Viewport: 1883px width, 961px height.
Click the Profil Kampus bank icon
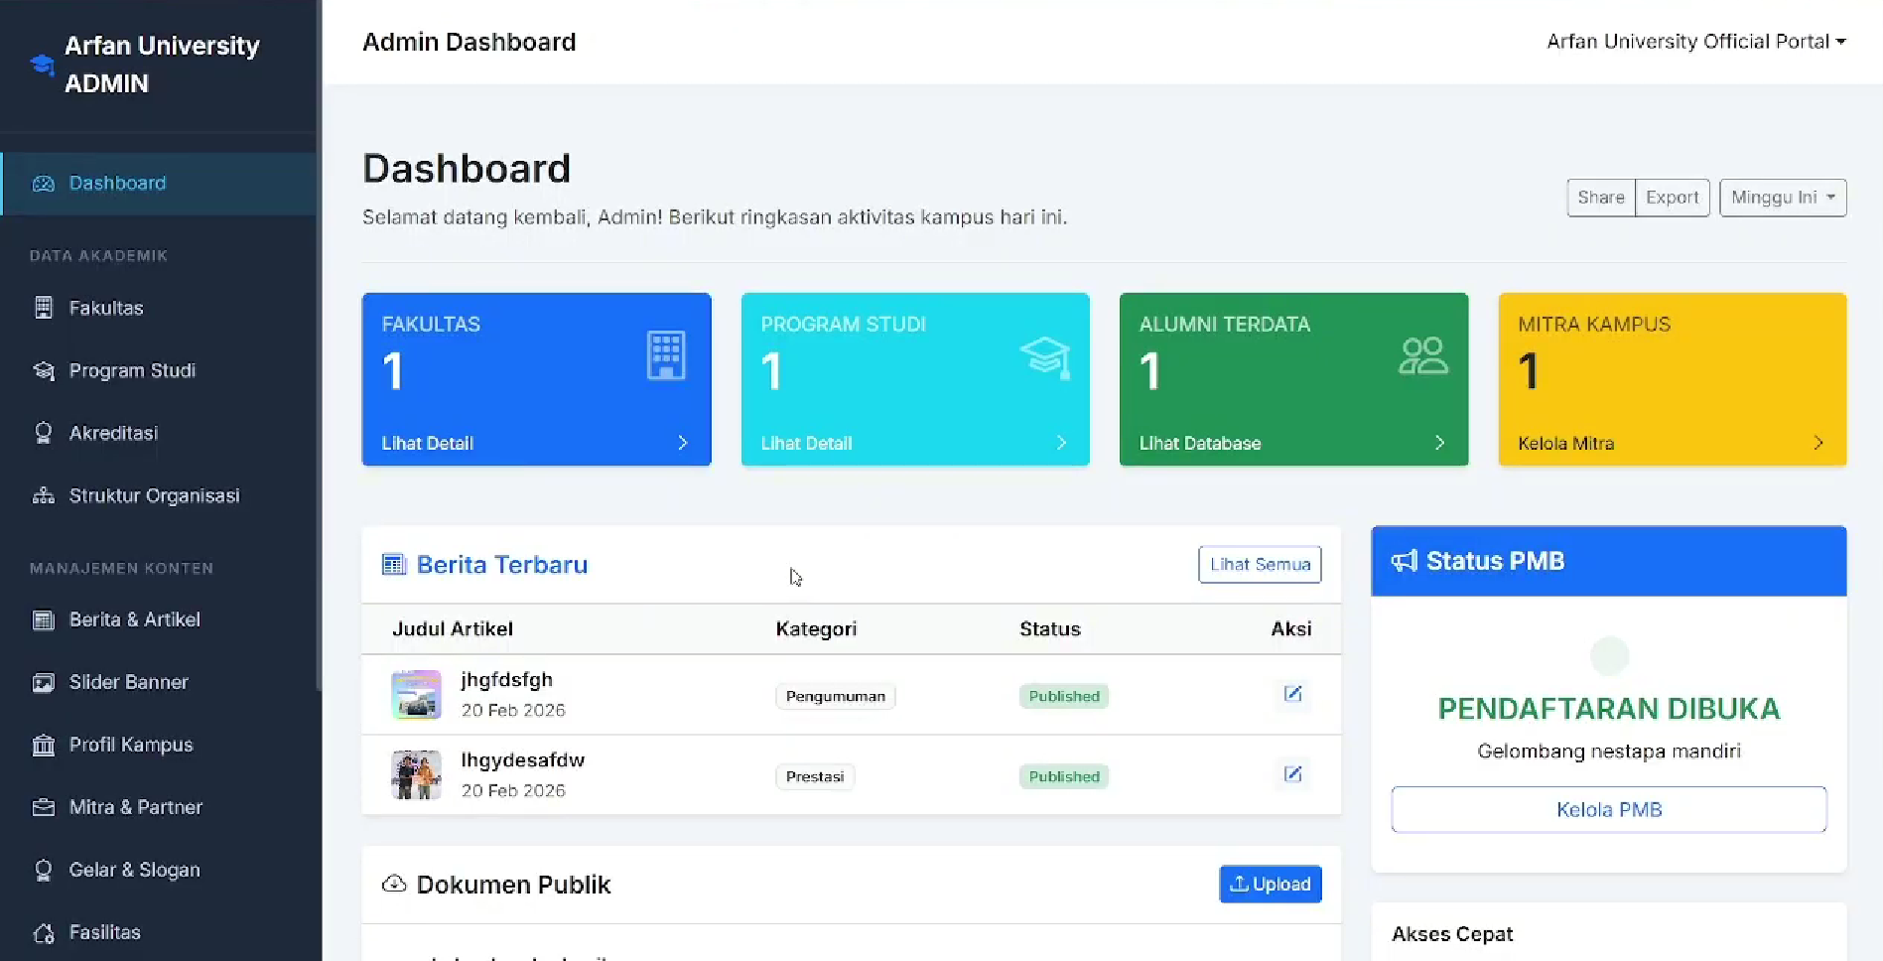pos(44,745)
